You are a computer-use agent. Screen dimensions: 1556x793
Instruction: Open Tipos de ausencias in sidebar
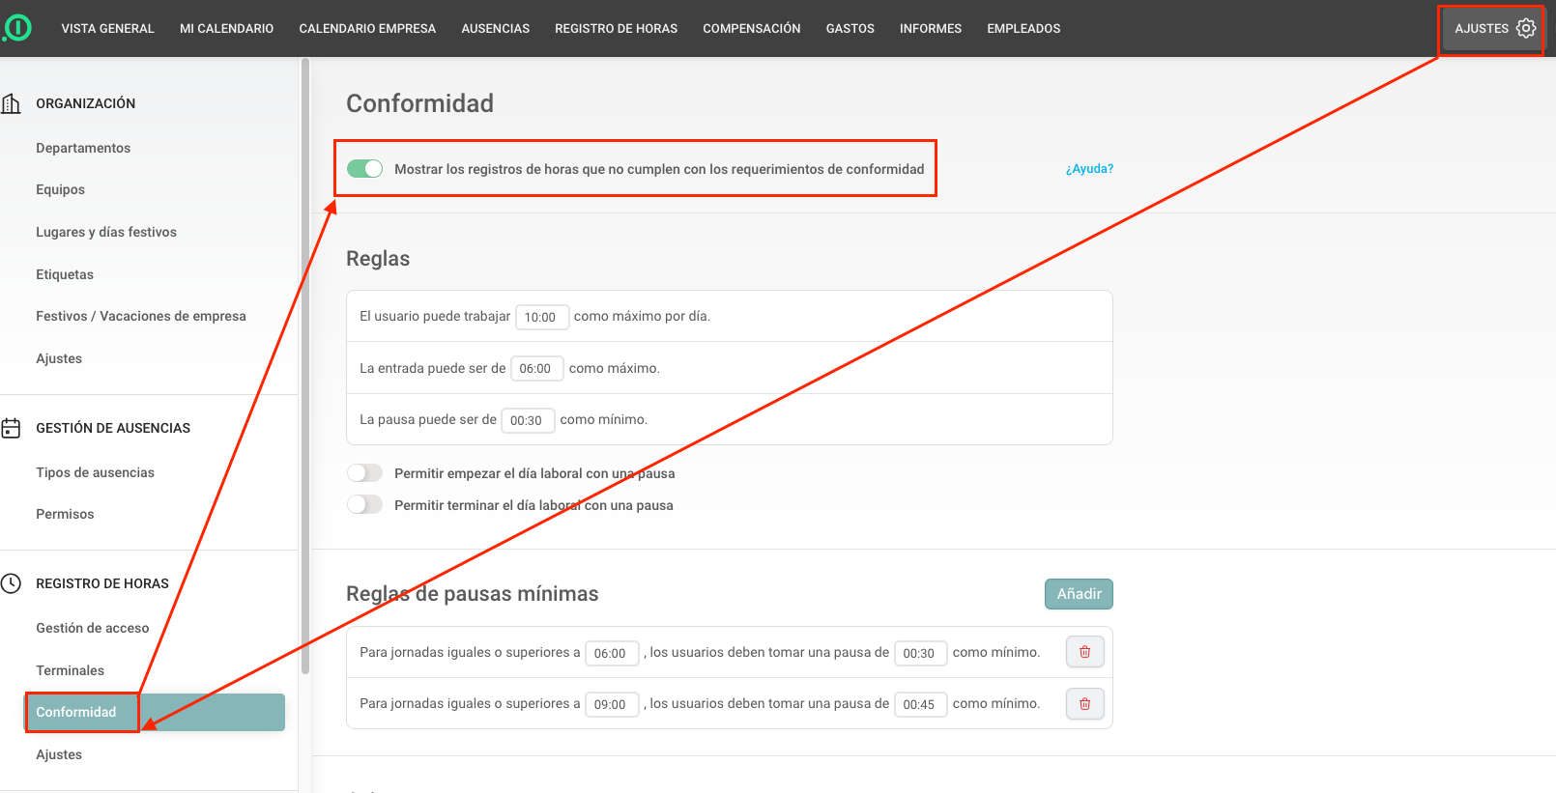click(x=95, y=472)
